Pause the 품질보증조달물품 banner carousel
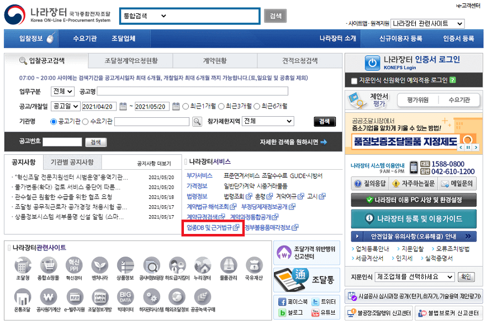Screen dimensions: 486x323 point(468,147)
